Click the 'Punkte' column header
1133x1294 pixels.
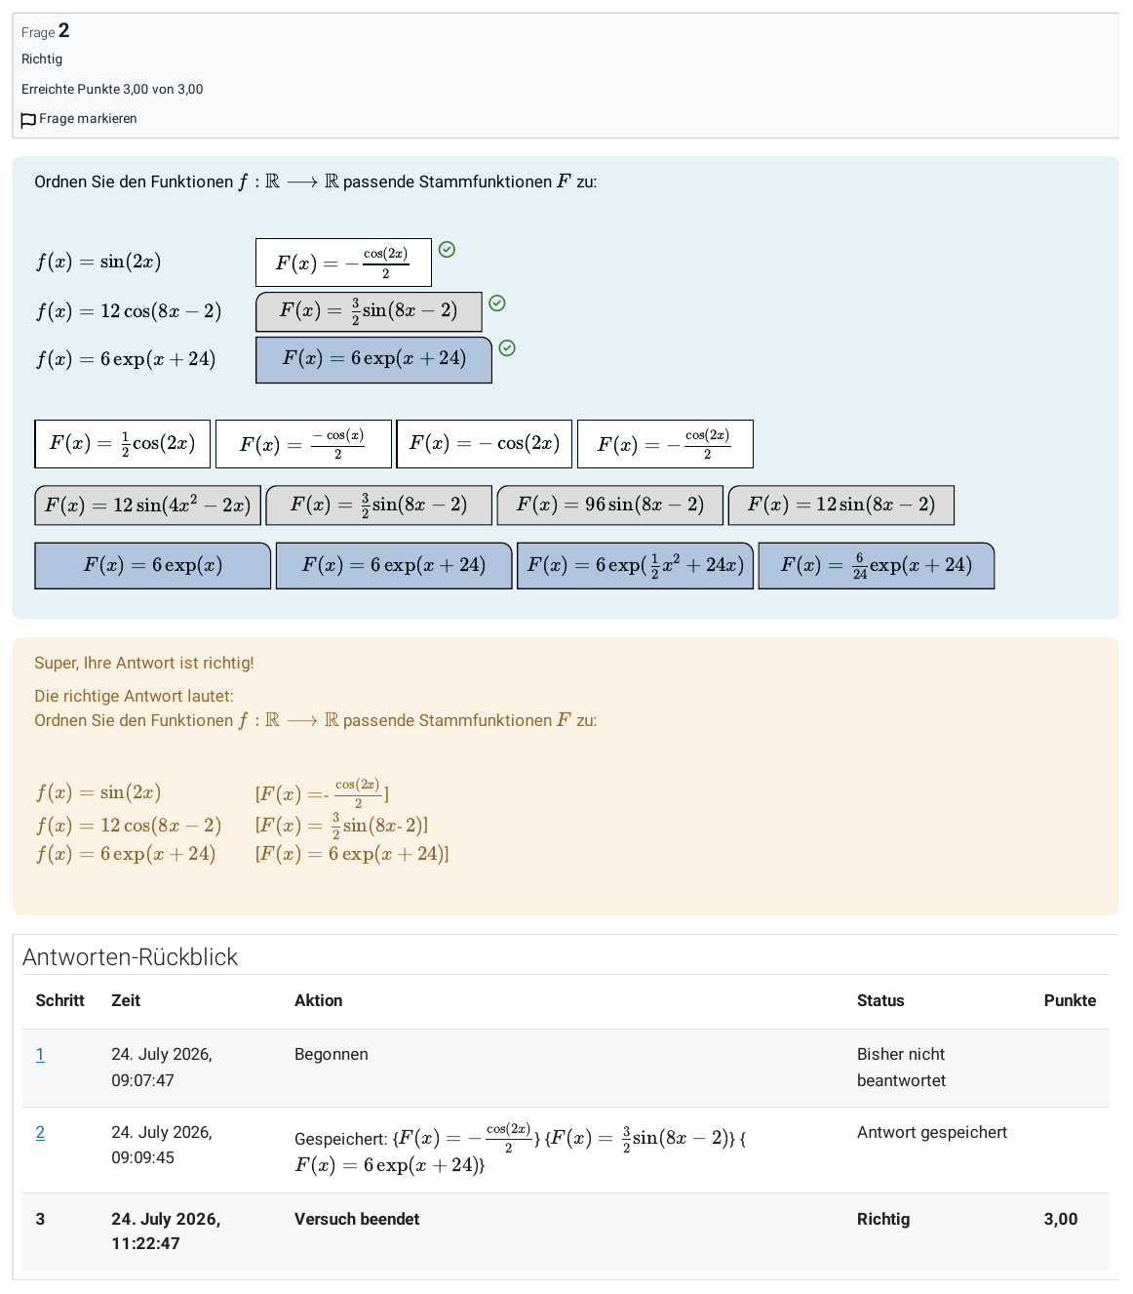pos(1070,1000)
